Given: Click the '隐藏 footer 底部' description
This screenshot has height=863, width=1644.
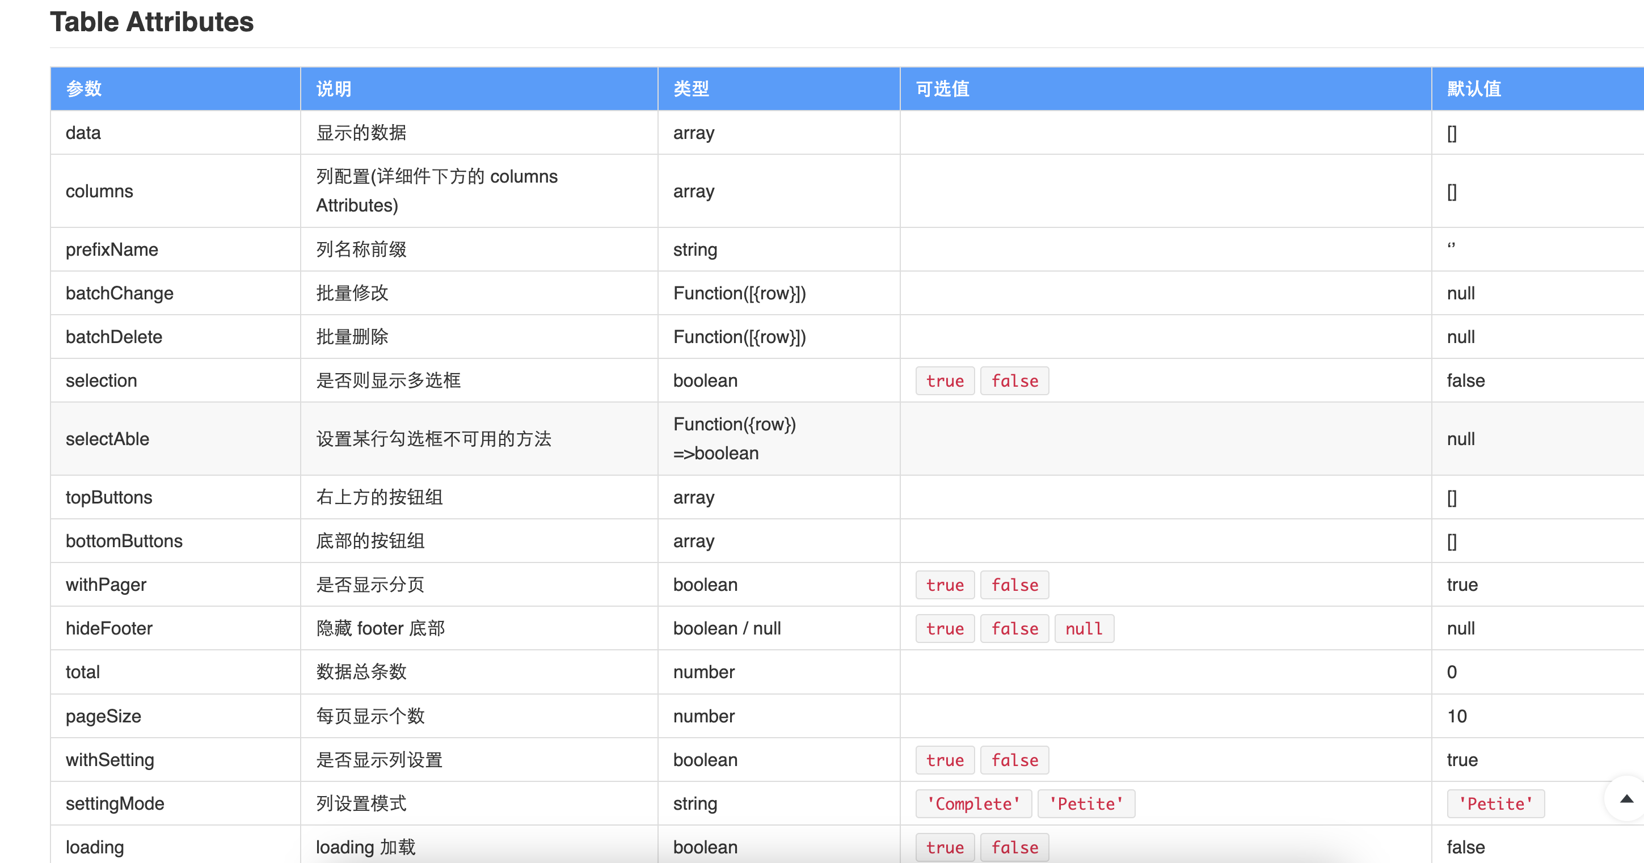Looking at the screenshot, I should pyautogui.click(x=380, y=628).
